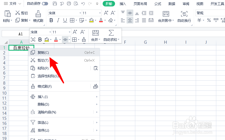Switch to the 开始 ribbon tab

coord(109,4)
